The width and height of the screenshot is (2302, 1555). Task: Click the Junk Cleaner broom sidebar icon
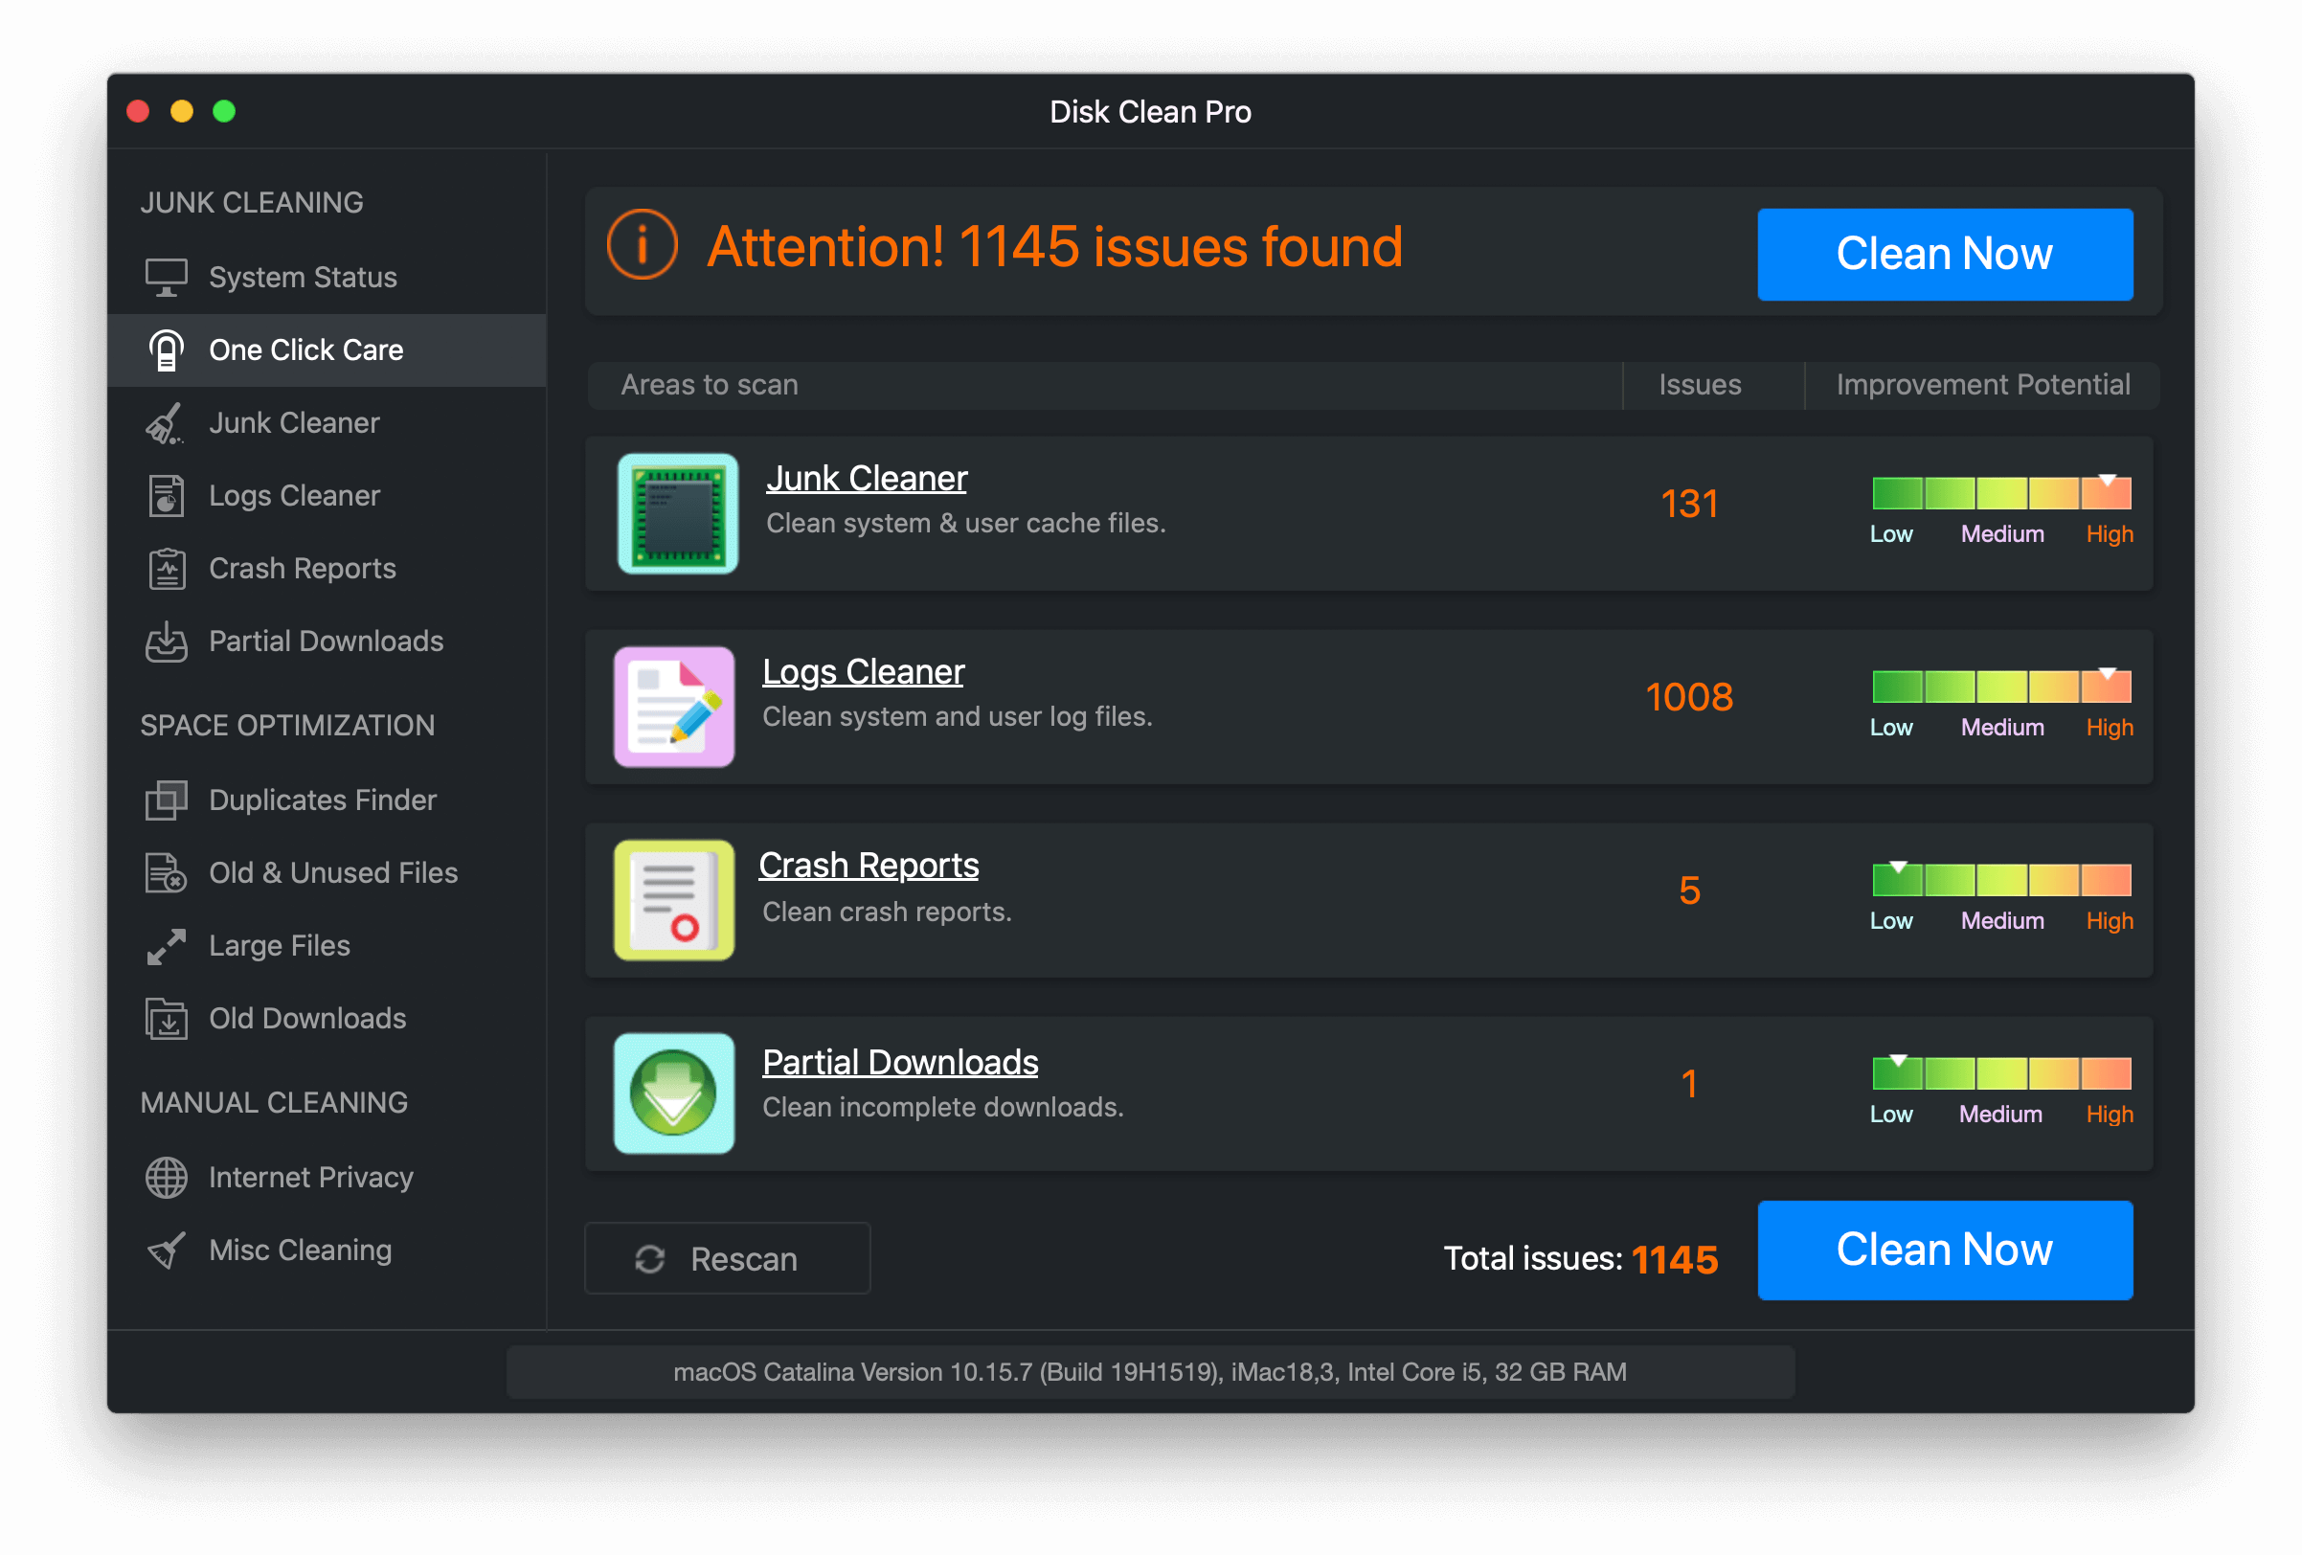point(166,424)
